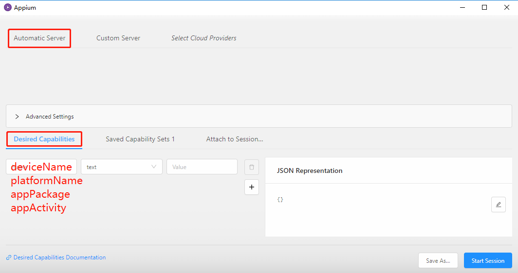Switch to the Automatic Server tab
The width and height of the screenshot is (518, 273).
(39, 38)
